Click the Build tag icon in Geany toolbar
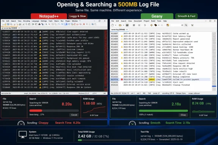Viewport: 218px width, 145px height. [x=156, y=25]
